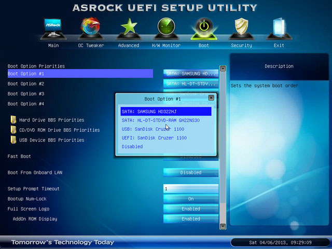Select Boot Option #3 label
This screenshot has height=249, width=332.
[x=26, y=93]
